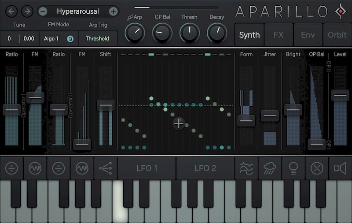The height and width of the screenshot is (223, 352).
Task: Click the Shift slider handle
Action: tap(106, 105)
